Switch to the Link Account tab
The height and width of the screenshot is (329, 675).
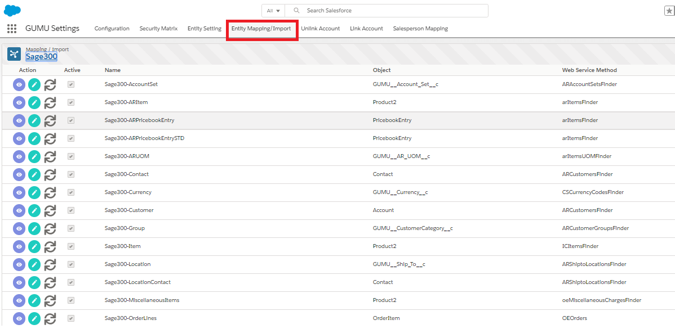366,29
